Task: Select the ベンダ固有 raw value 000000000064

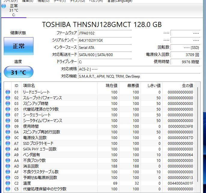Action: [180, 155]
